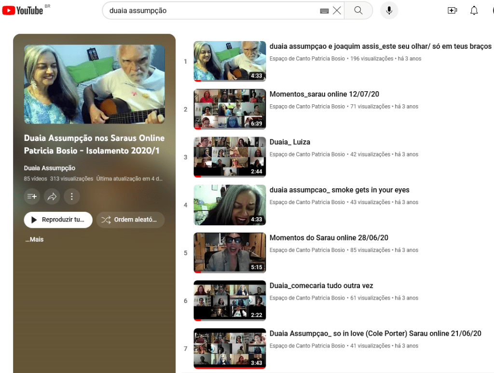
Task: Activate voice search microphone
Action: (389, 11)
